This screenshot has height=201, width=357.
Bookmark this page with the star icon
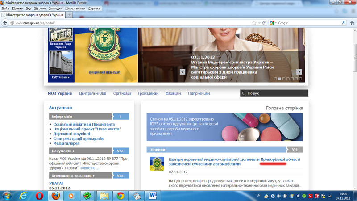coord(253,23)
